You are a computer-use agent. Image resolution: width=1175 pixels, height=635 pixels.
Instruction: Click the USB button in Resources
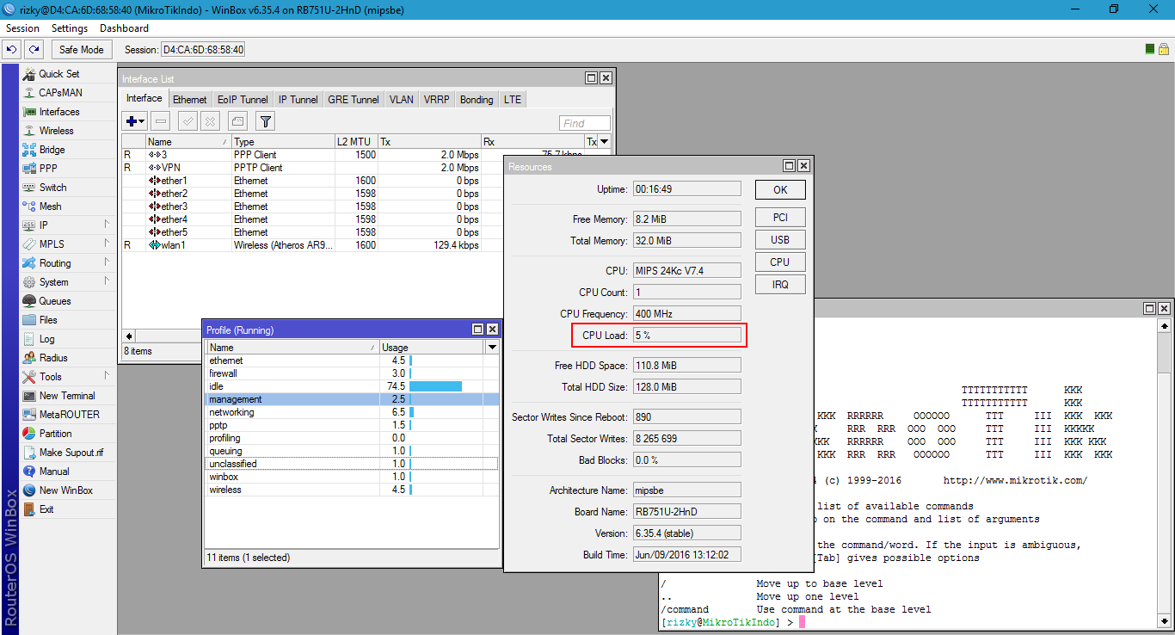(780, 240)
